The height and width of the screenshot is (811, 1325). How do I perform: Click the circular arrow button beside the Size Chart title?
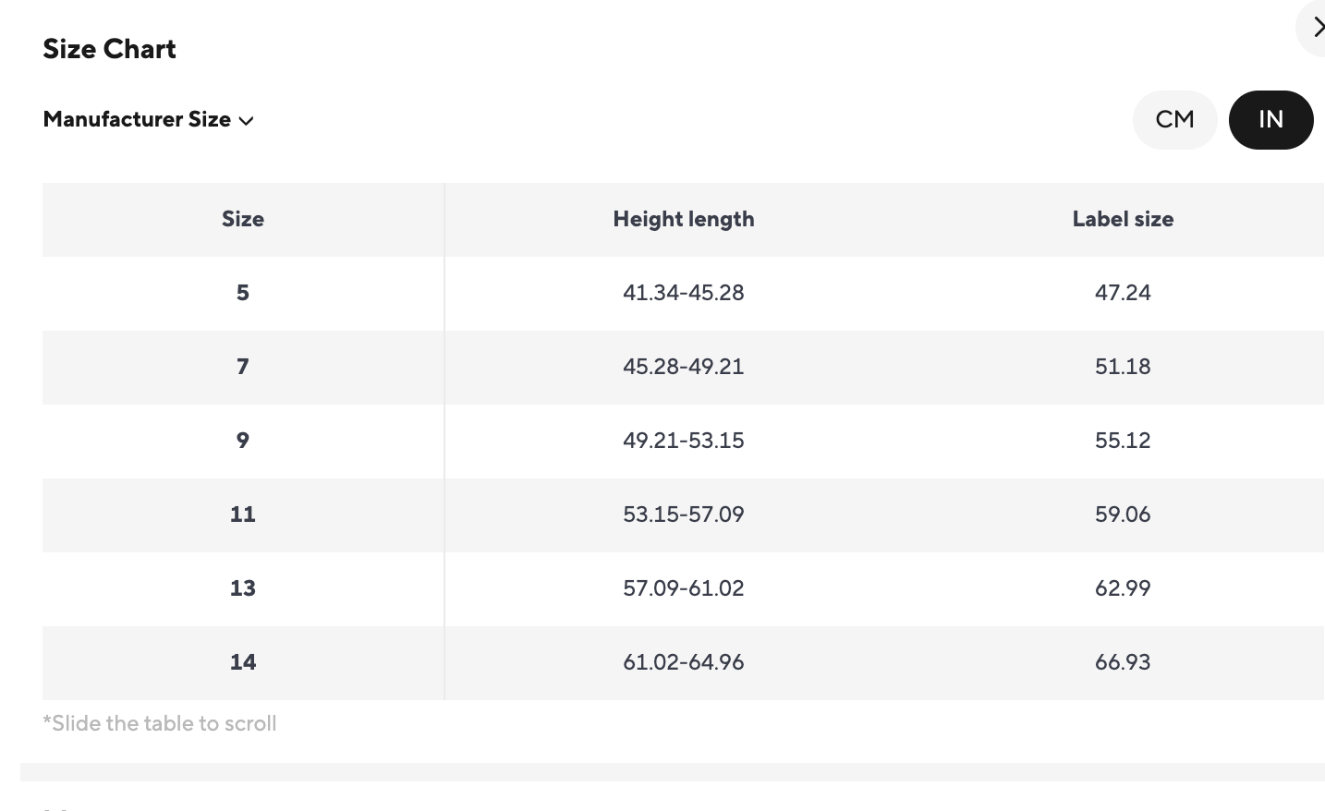point(1315,28)
